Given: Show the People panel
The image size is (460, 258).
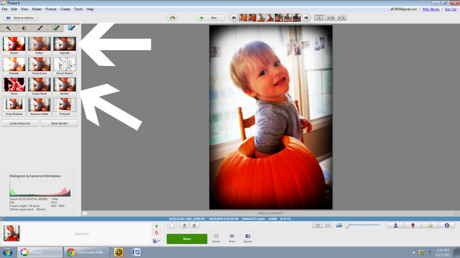Looking at the screenshot, I should (x=395, y=225).
